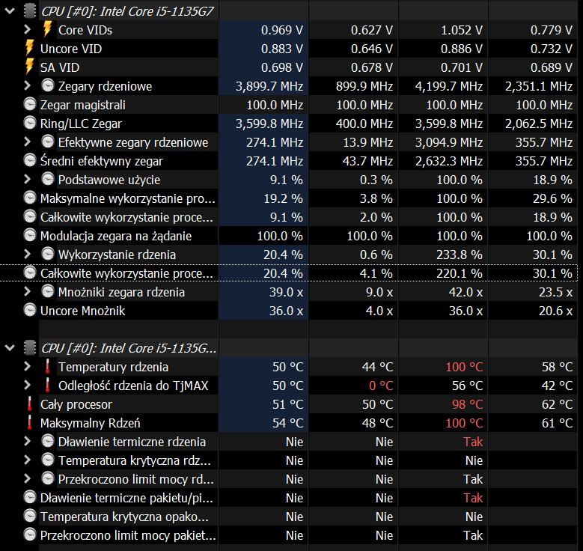Image resolution: width=583 pixels, height=551 pixels.
Task: Collapse the second CPU temperature sensor group
Action: (x=10, y=348)
